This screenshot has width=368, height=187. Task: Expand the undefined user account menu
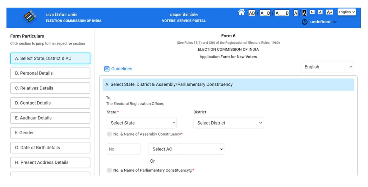[323, 22]
